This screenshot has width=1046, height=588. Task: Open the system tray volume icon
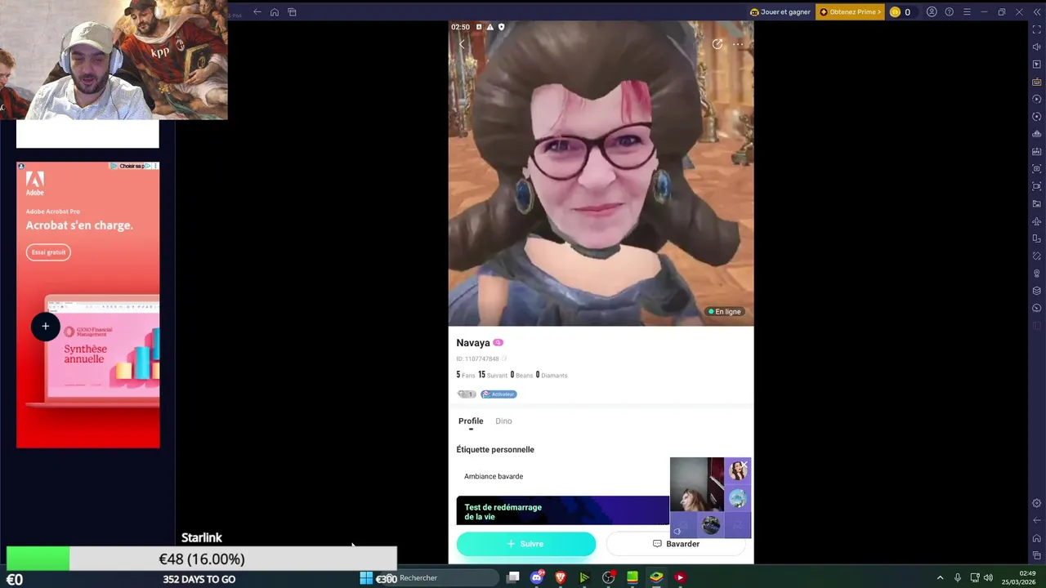[x=988, y=578]
